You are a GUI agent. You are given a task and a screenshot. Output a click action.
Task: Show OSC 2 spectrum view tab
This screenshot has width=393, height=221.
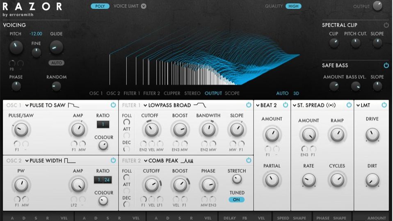(x=113, y=93)
